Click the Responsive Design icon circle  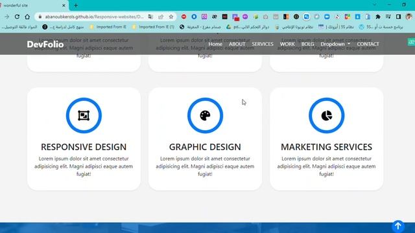pos(84,115)
